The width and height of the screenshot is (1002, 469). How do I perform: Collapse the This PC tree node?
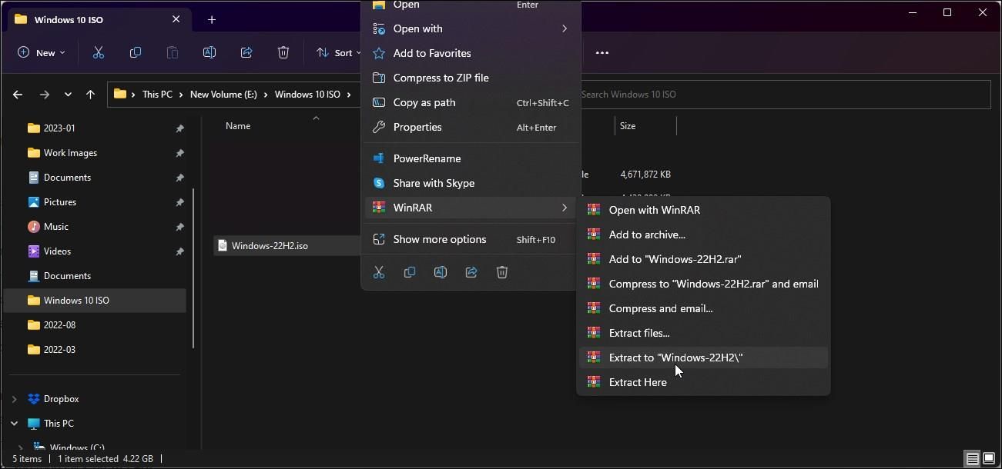14,424
